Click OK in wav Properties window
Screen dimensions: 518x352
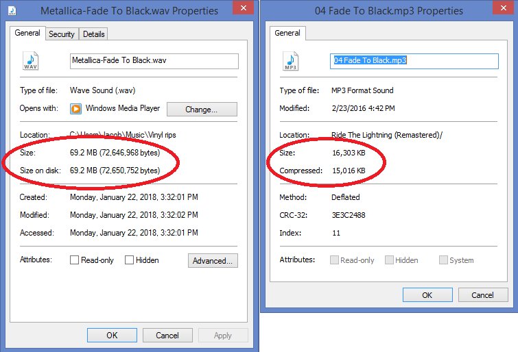[x=112, y=335]
